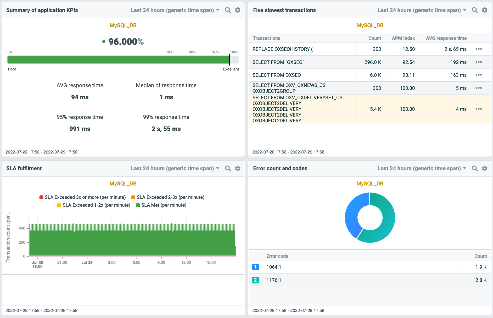Sort transactions by APM index header
The image size is (493, 318).
403,38
